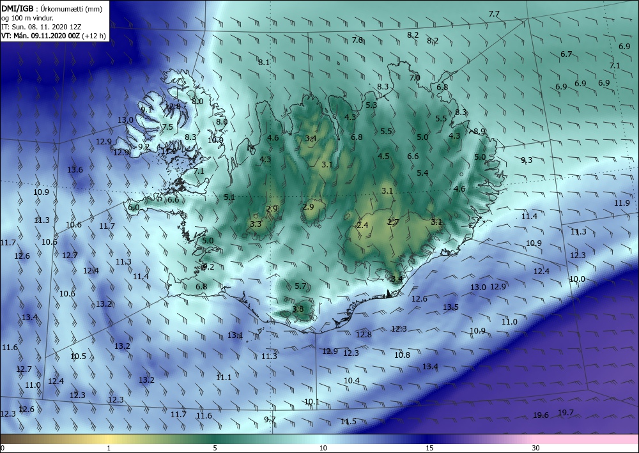Click the value 13.6 west of Iceland
The width and height of the screenshot is (639, 453).
pyautogui.click(x=75, y=169)
